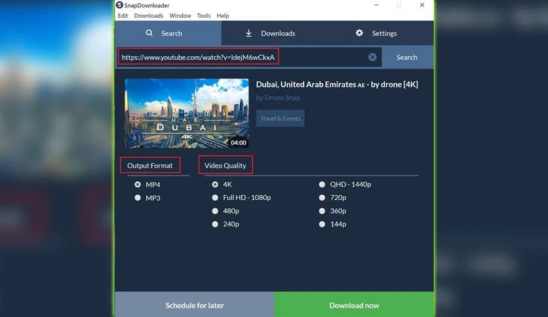Click Schedule for later button
The width and height of the screenshot is (548, 317).
[195, 305]
